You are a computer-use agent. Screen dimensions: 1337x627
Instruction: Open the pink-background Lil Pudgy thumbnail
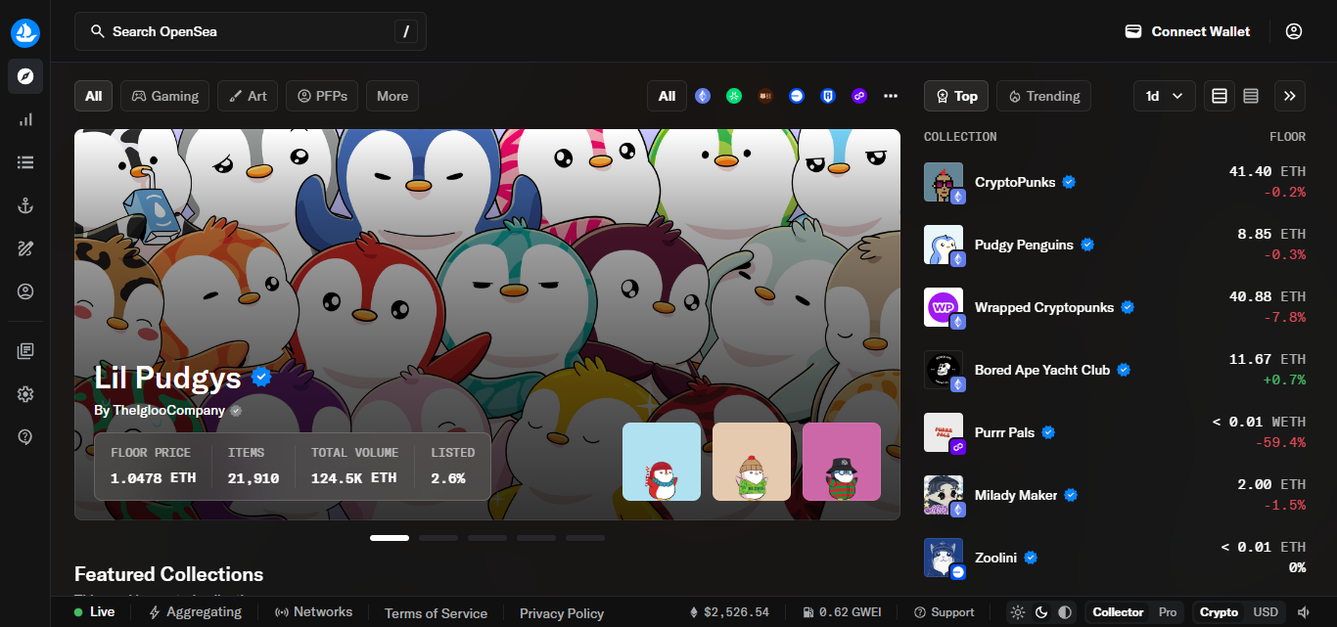(x=842, y=462)
